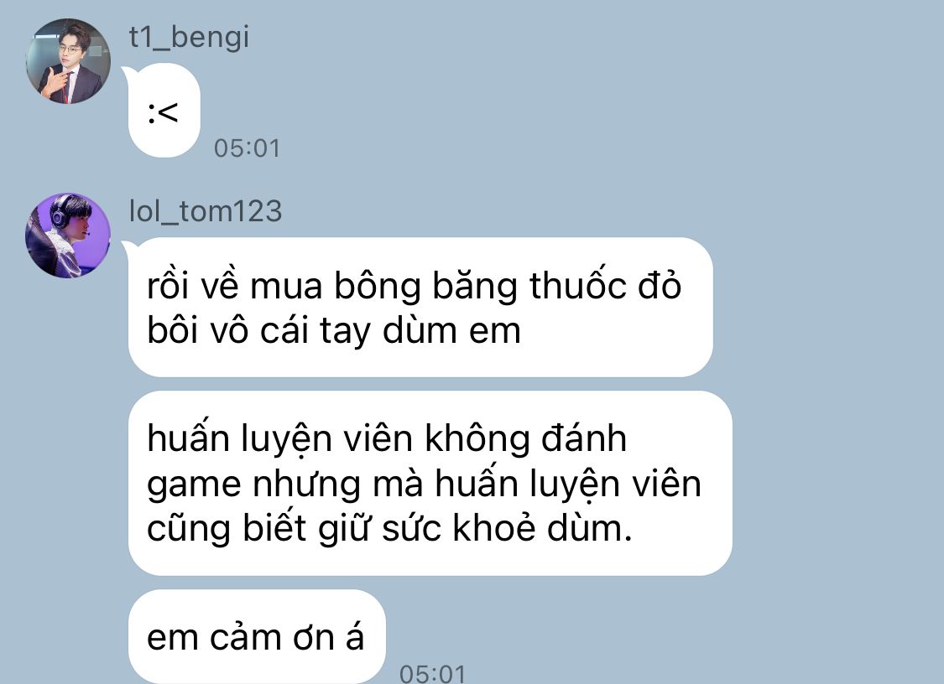Select the "em cảm ơn á" message
Screen dimensions: 944x684
click(257, 636)
